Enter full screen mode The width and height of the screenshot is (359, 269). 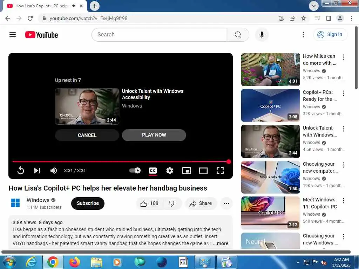point(220,171)
